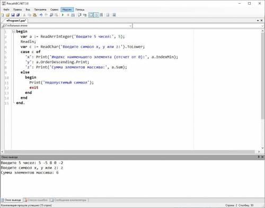Close the output window panel
Viewport: 265px width, 208px height.
(262, 157)
